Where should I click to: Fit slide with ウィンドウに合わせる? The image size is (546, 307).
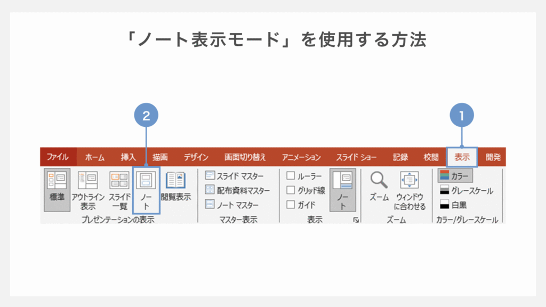click(x=409, y=191)
